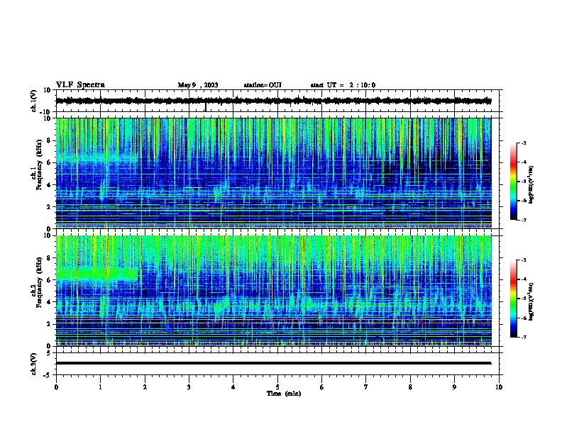Click the flat ch.3 voltage trace
The height and width of the screenshot is (434, 562).
[273, 363]
